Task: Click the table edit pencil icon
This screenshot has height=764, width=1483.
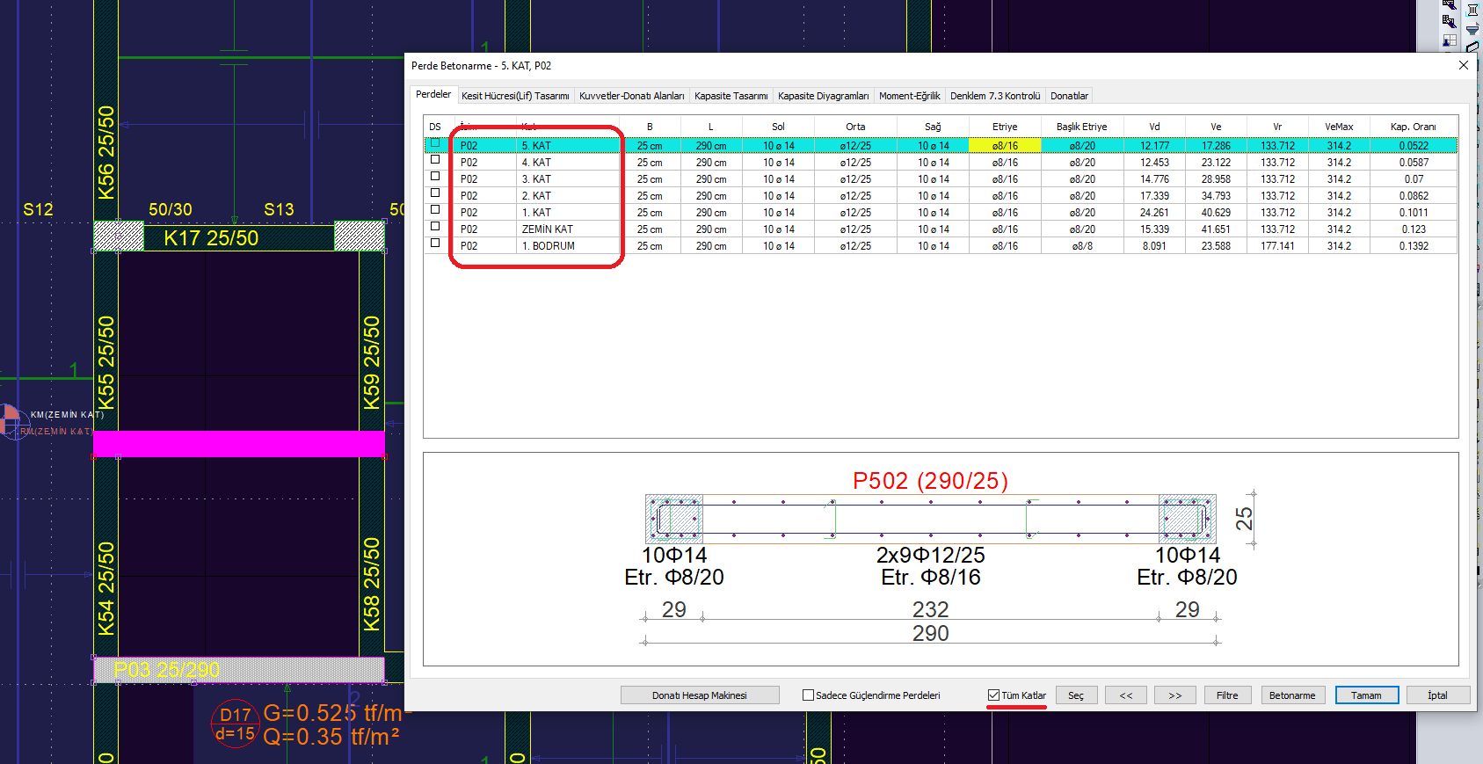Action: 1450,21
